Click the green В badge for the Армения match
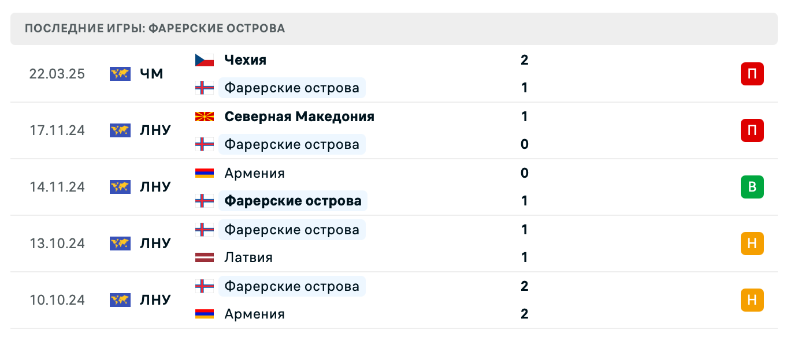787x337 pixels. point(752,187)
